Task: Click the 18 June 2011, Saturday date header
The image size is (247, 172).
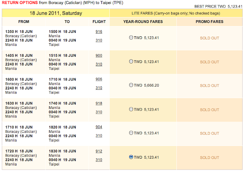Action: [56, 13]
